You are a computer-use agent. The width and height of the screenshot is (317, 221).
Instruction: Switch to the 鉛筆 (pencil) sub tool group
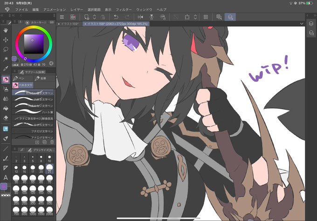(x=44, y=78)
